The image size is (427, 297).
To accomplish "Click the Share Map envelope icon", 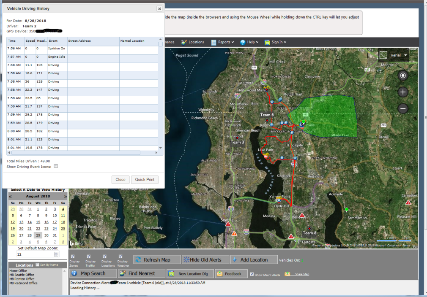I will pos(287,274).
